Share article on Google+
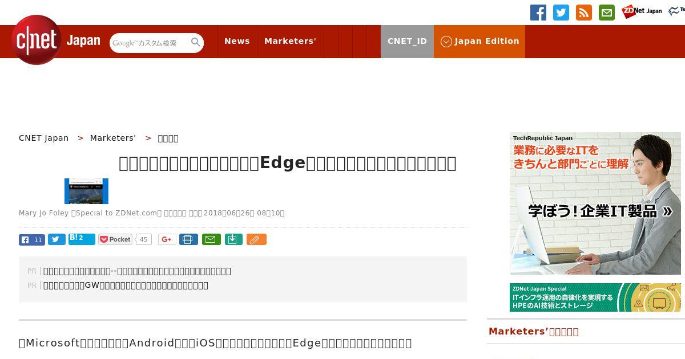Screen dimensions: 685x359 [167, 239]
